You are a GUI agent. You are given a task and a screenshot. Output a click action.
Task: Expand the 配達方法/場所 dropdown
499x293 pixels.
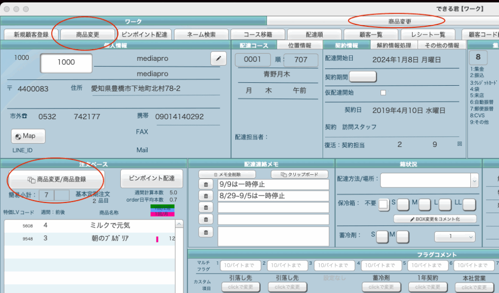point(474,181)
